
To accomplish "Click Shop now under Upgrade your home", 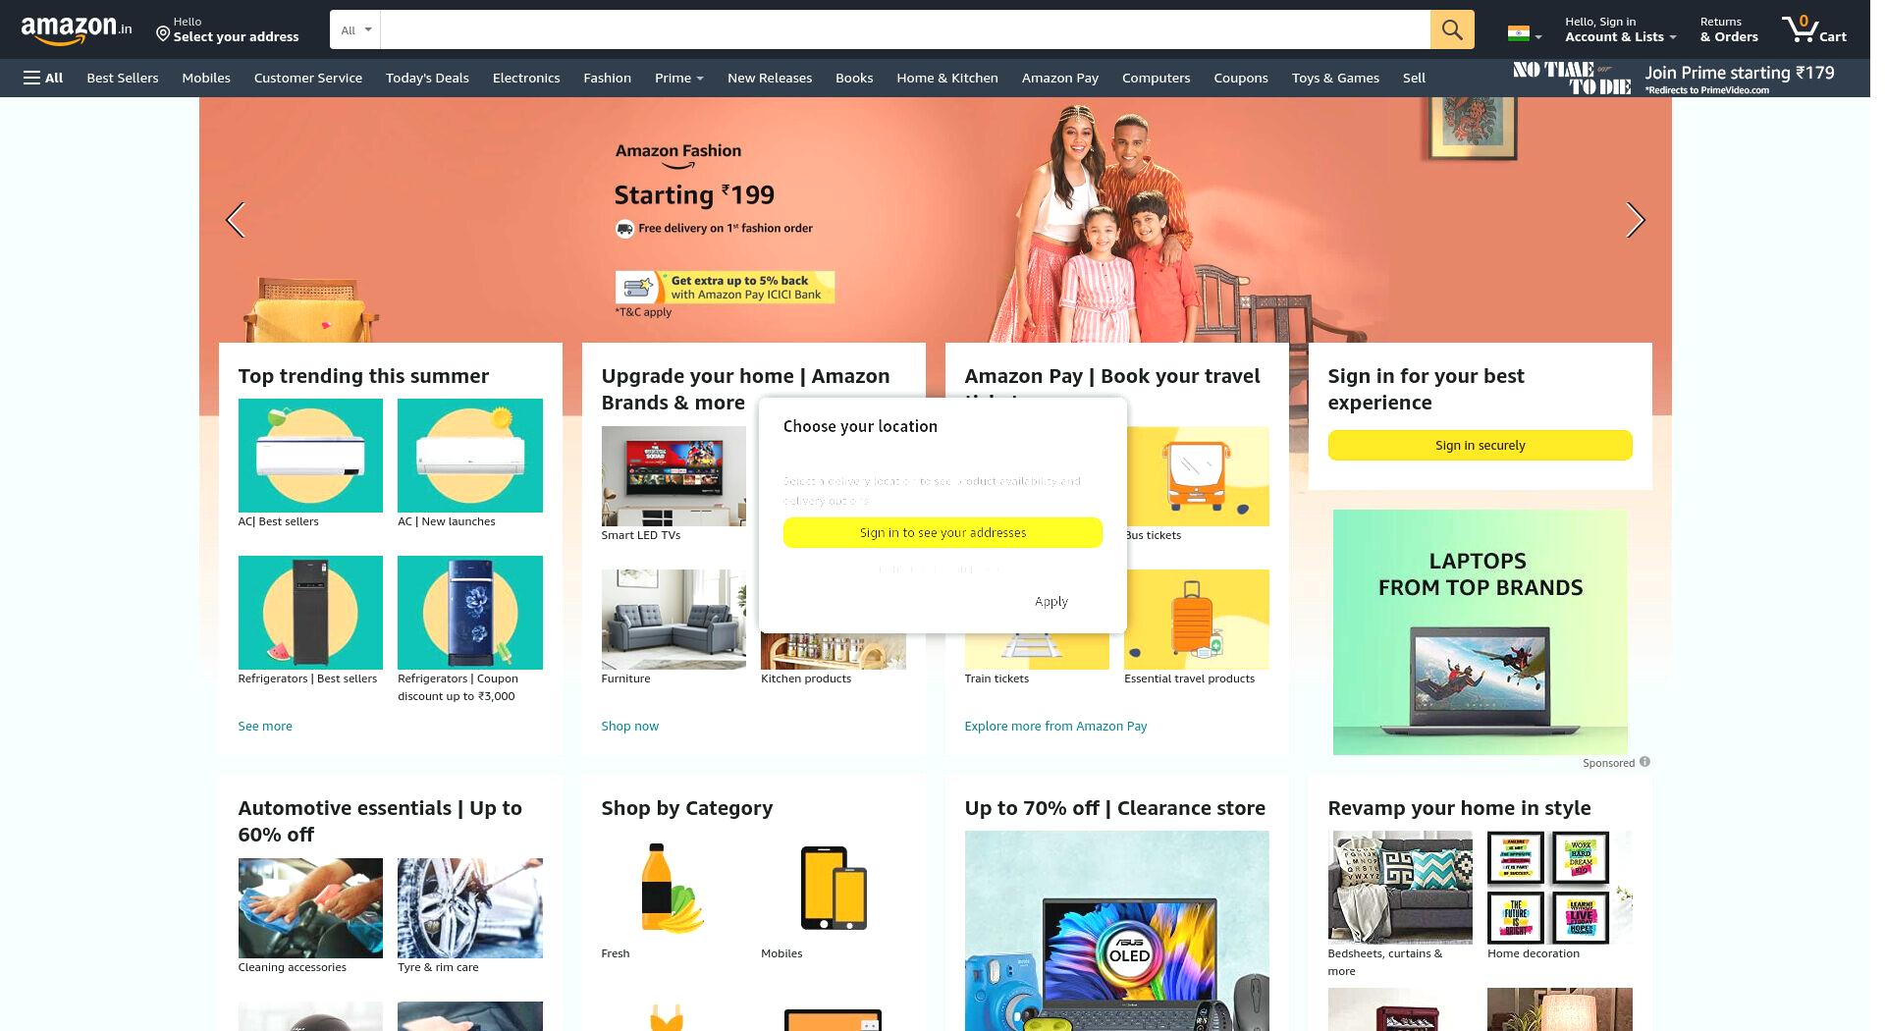I will pyautogui.click(x=629, y=726).
